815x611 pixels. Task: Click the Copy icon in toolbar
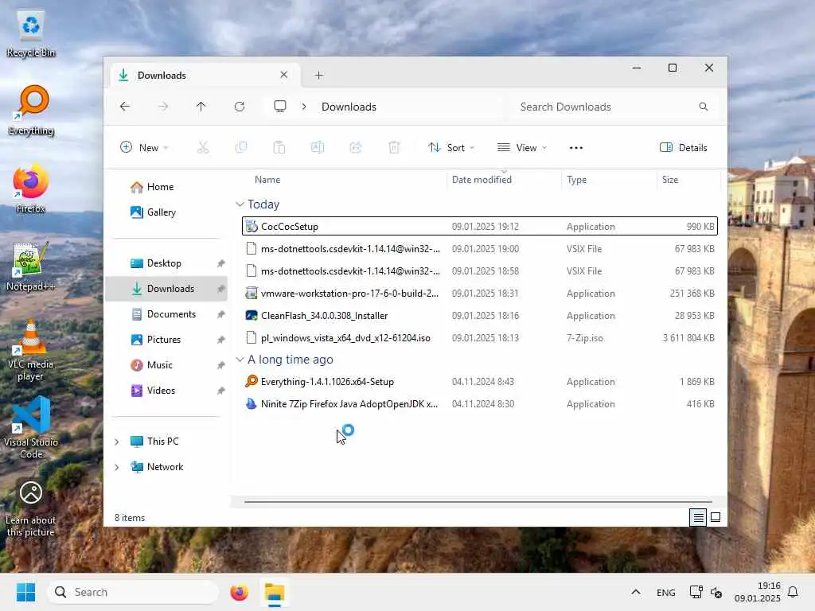coord(241,147)
